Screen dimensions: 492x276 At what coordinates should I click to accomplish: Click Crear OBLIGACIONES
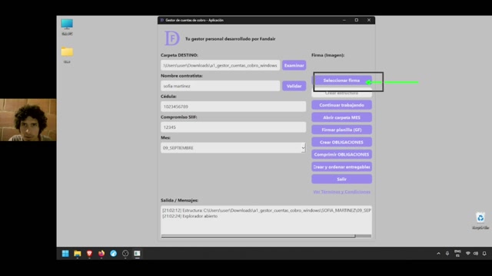click(x=341, y=142)
